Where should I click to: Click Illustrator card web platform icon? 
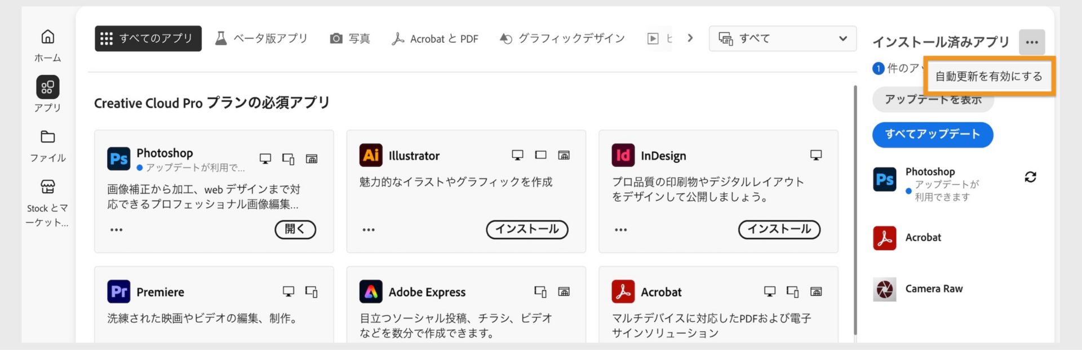564,155
